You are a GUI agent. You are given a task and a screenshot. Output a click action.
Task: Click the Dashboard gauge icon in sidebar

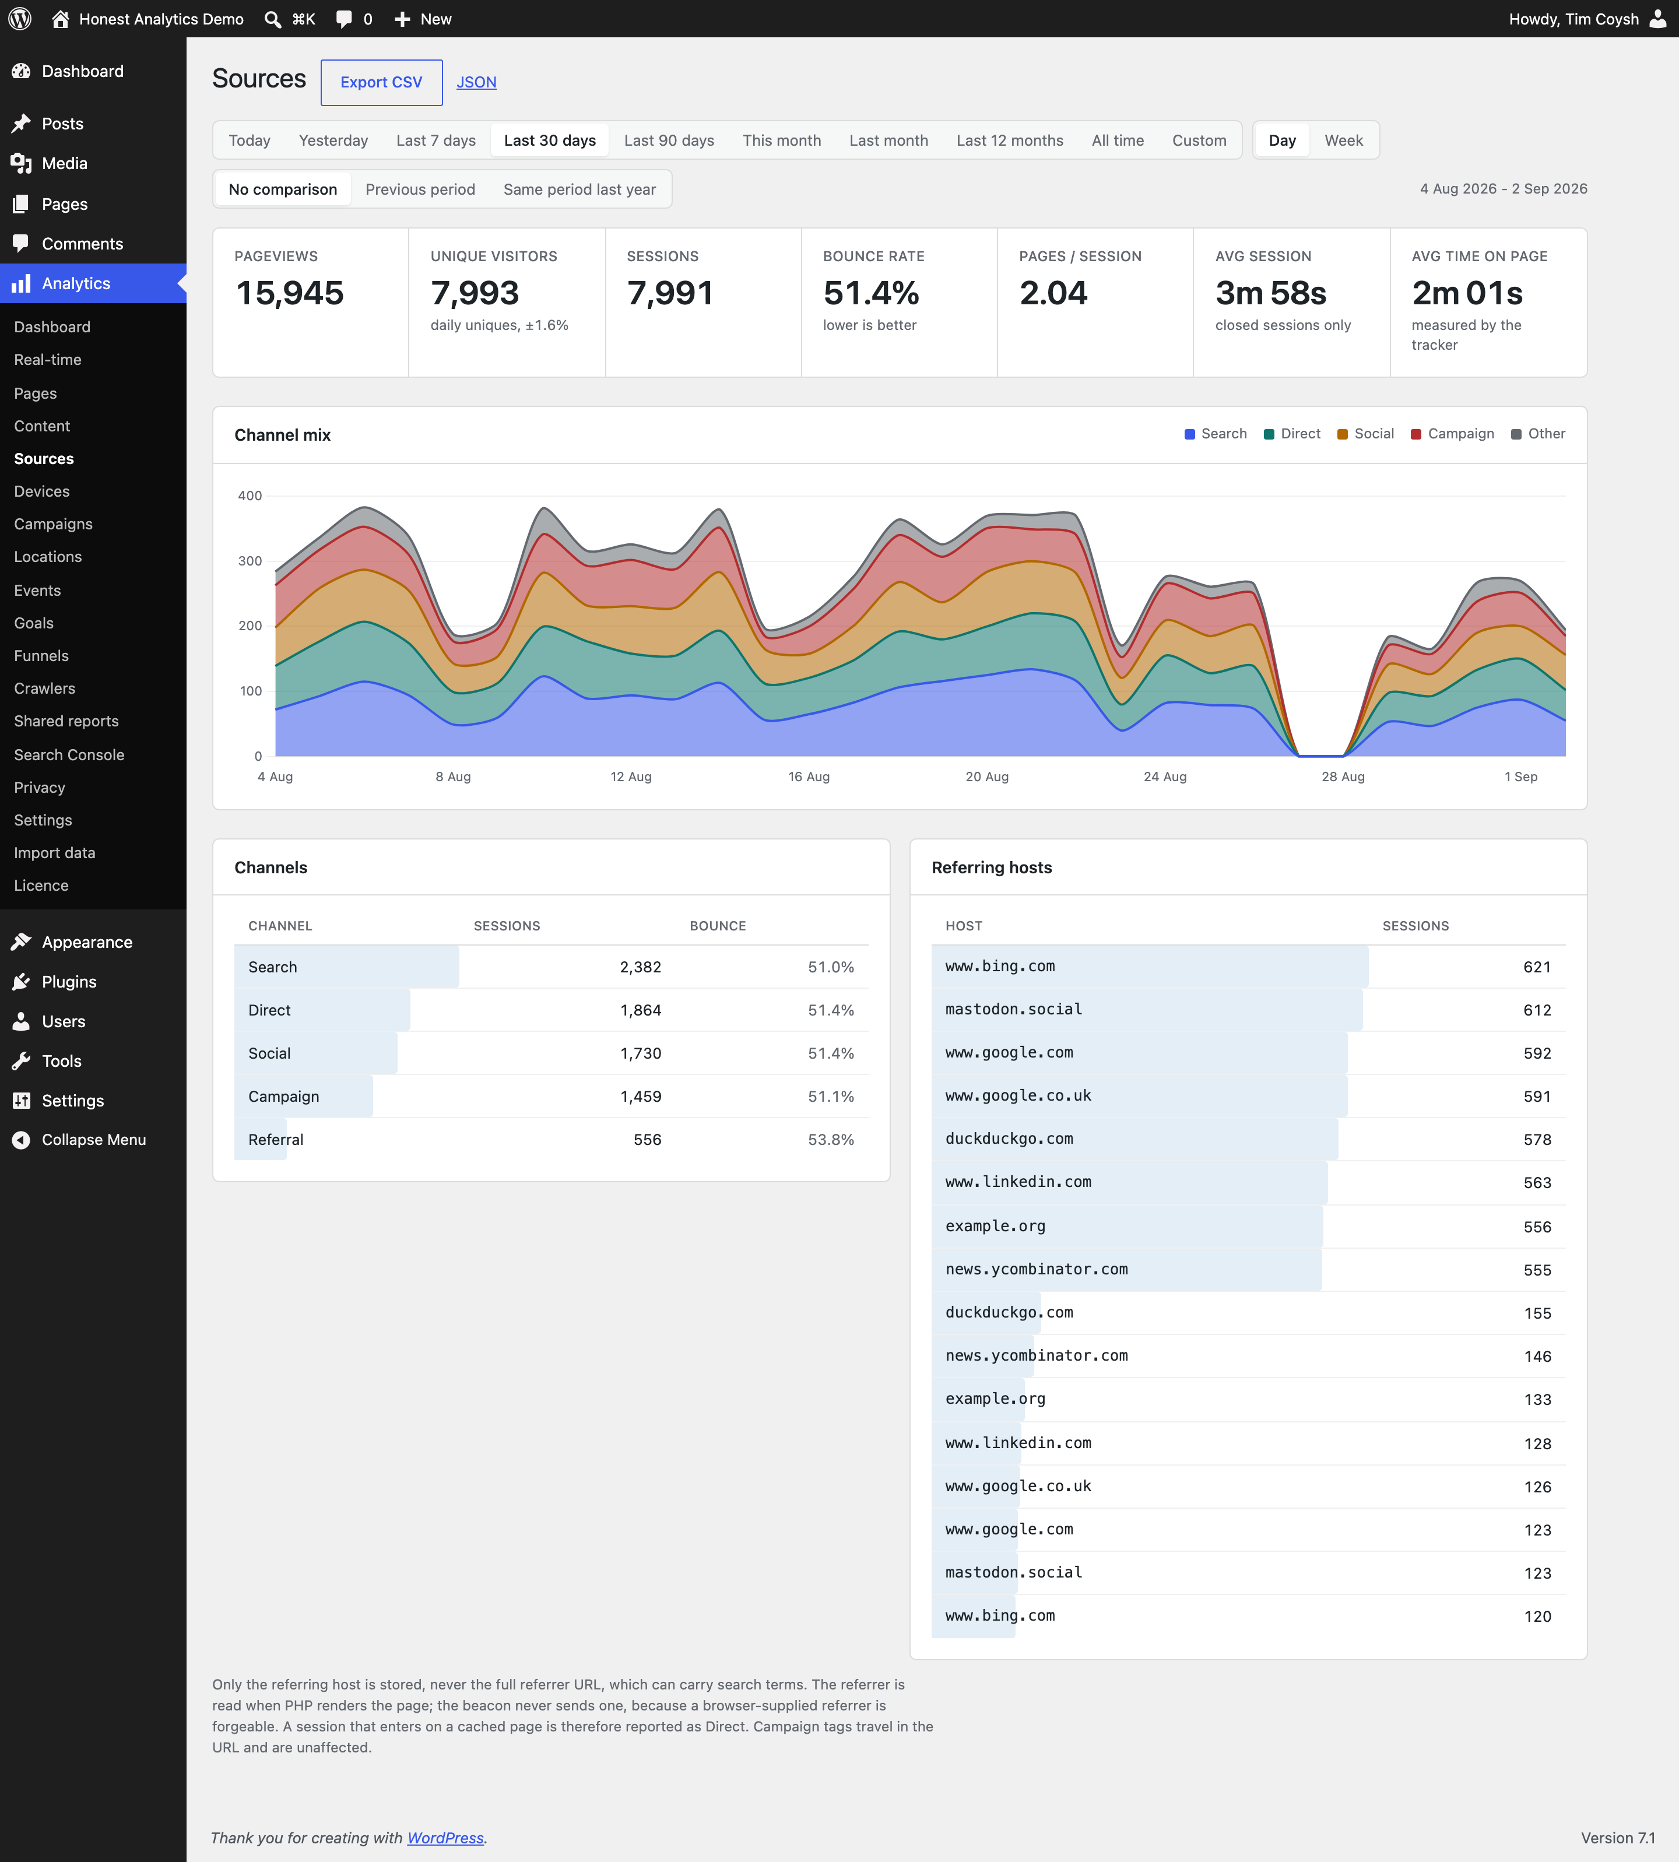pos(21,71)
